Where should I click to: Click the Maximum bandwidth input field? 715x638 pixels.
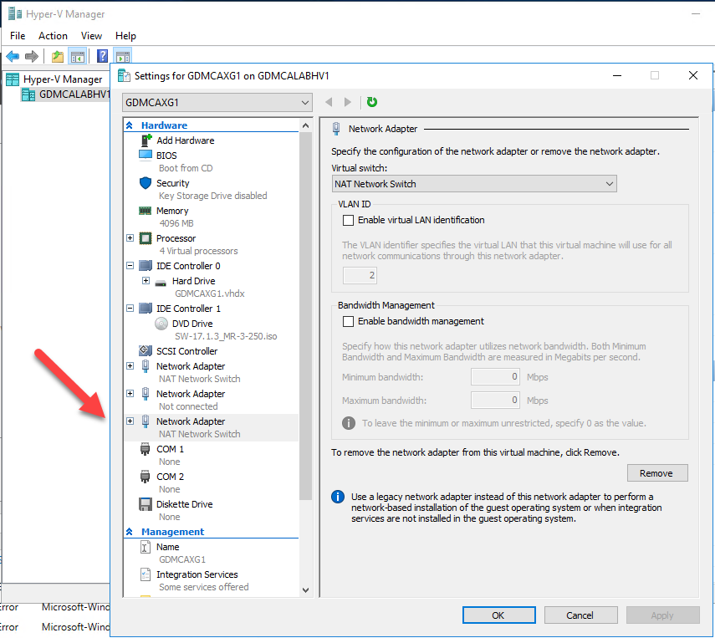[x=495, y=400]
